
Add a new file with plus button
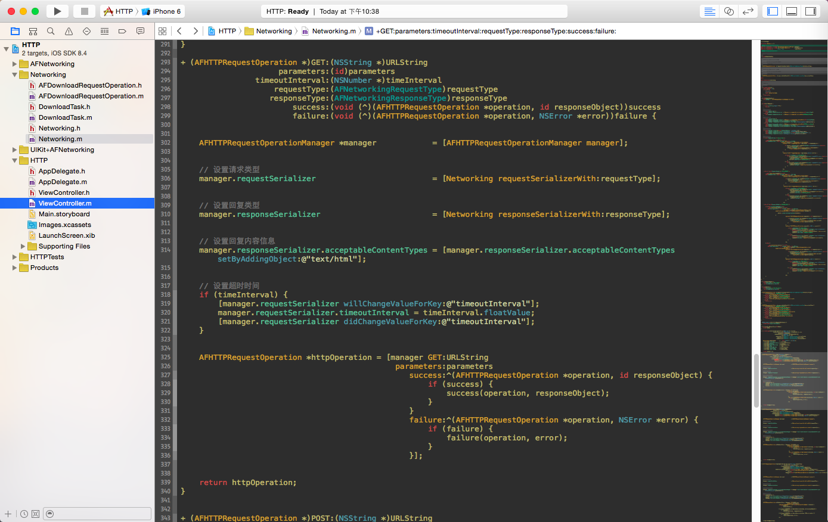pos(8,514)
